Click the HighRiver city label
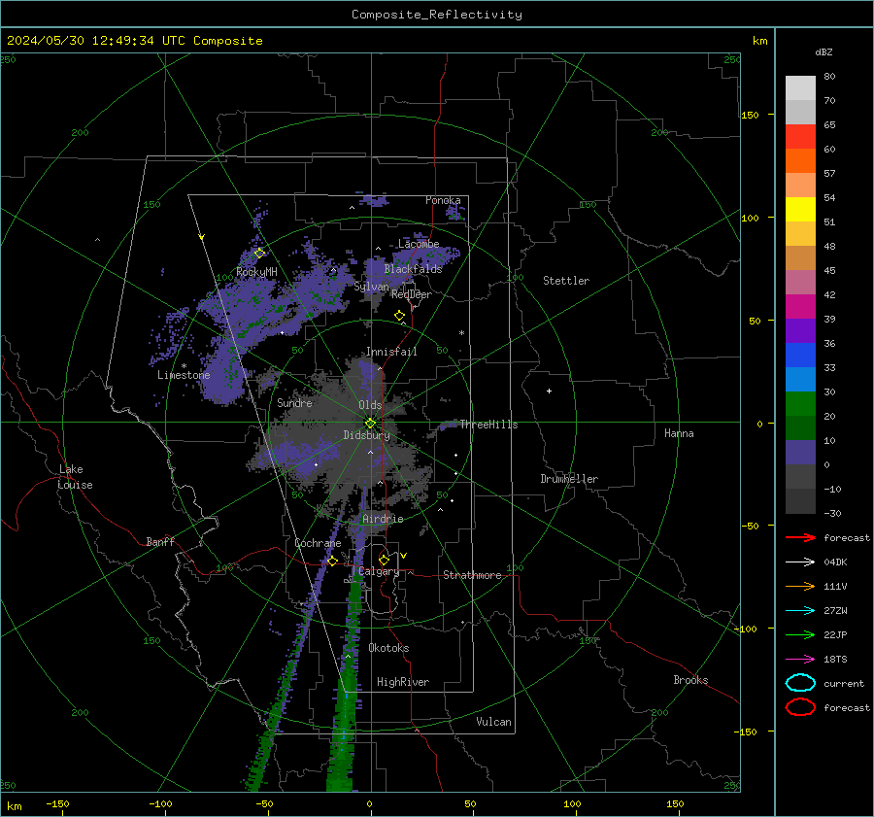 pos(403,682)
